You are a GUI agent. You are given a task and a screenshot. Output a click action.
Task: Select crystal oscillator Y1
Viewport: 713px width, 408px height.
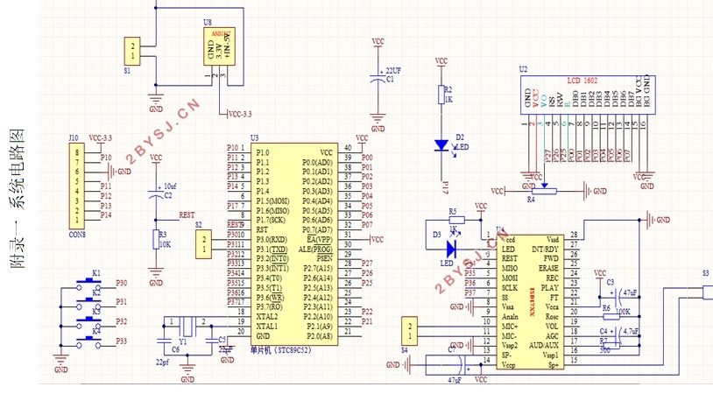[187, 326]
